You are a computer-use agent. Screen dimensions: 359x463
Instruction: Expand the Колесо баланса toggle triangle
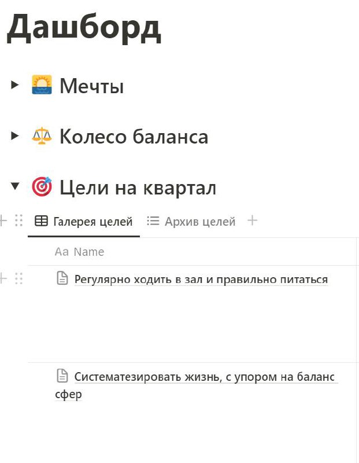(x=15, y=136)
